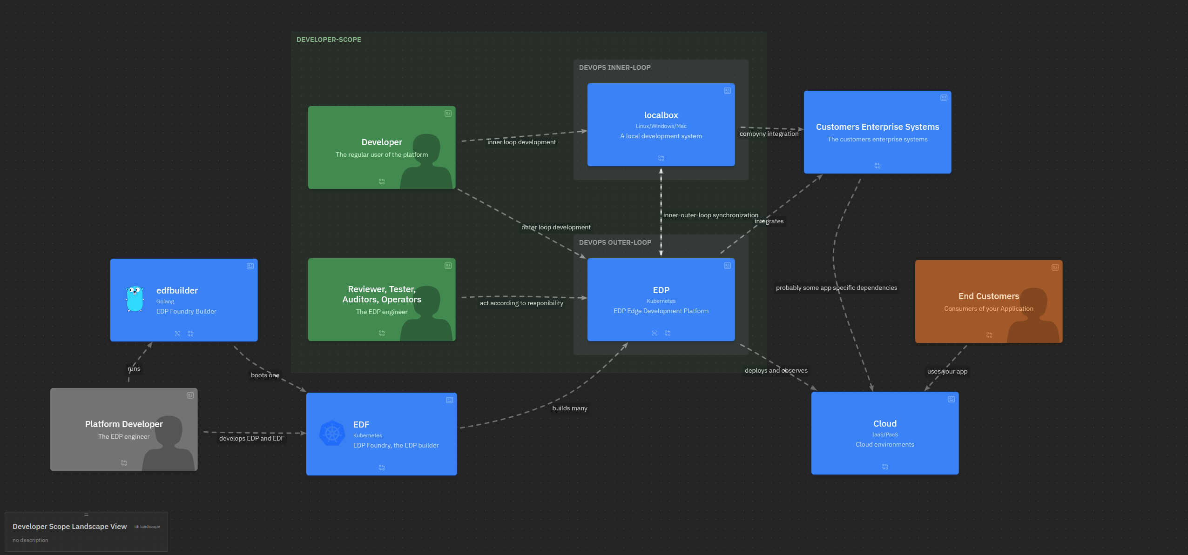Select the Cloud environments card
This screenshot has height=555, width=1188.
tap(885, 433)
